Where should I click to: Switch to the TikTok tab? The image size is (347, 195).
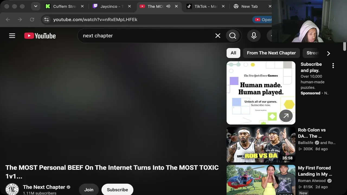(205, 6)
